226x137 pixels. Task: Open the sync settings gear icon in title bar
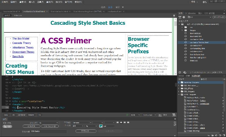[205, 2]
